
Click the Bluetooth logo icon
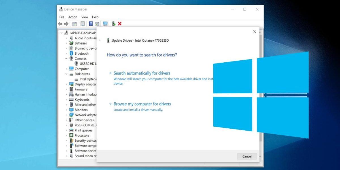(71, 53)
